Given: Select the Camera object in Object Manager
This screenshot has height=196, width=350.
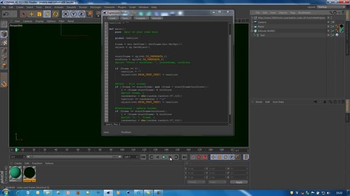Looking at the screenshot, I should coord(262,22).
